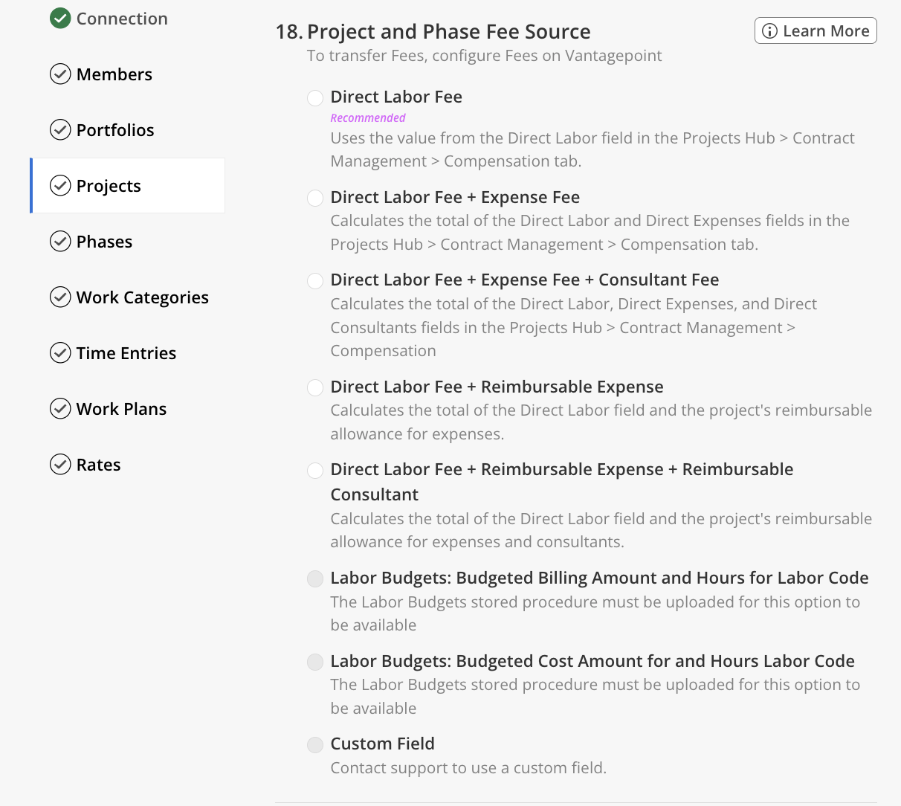Click the Learn More button
Viewport: 901px width, 806px height.
(816, 31)
